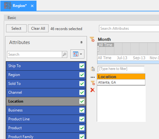Select the Channel attribute row
The width and height of the screenshot is (159, 139).
coord(46,92)
